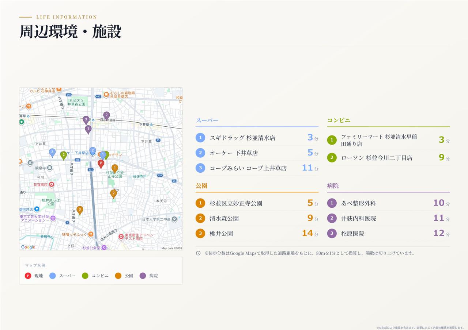Click the 東京衛生アドベンチスト病院 map marker
This screenshot has width=468, height=330.
[x=121, y=237]
